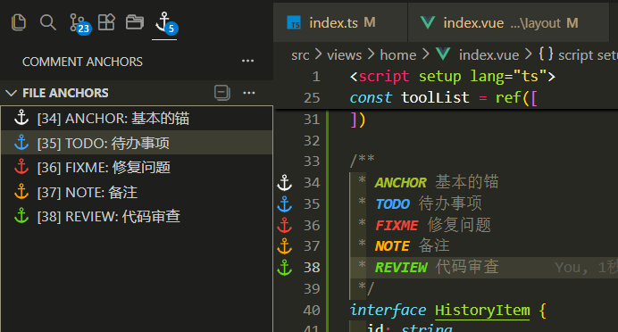
Task: Click sticky line const toolList = ref([
Action: click(443, 97)
